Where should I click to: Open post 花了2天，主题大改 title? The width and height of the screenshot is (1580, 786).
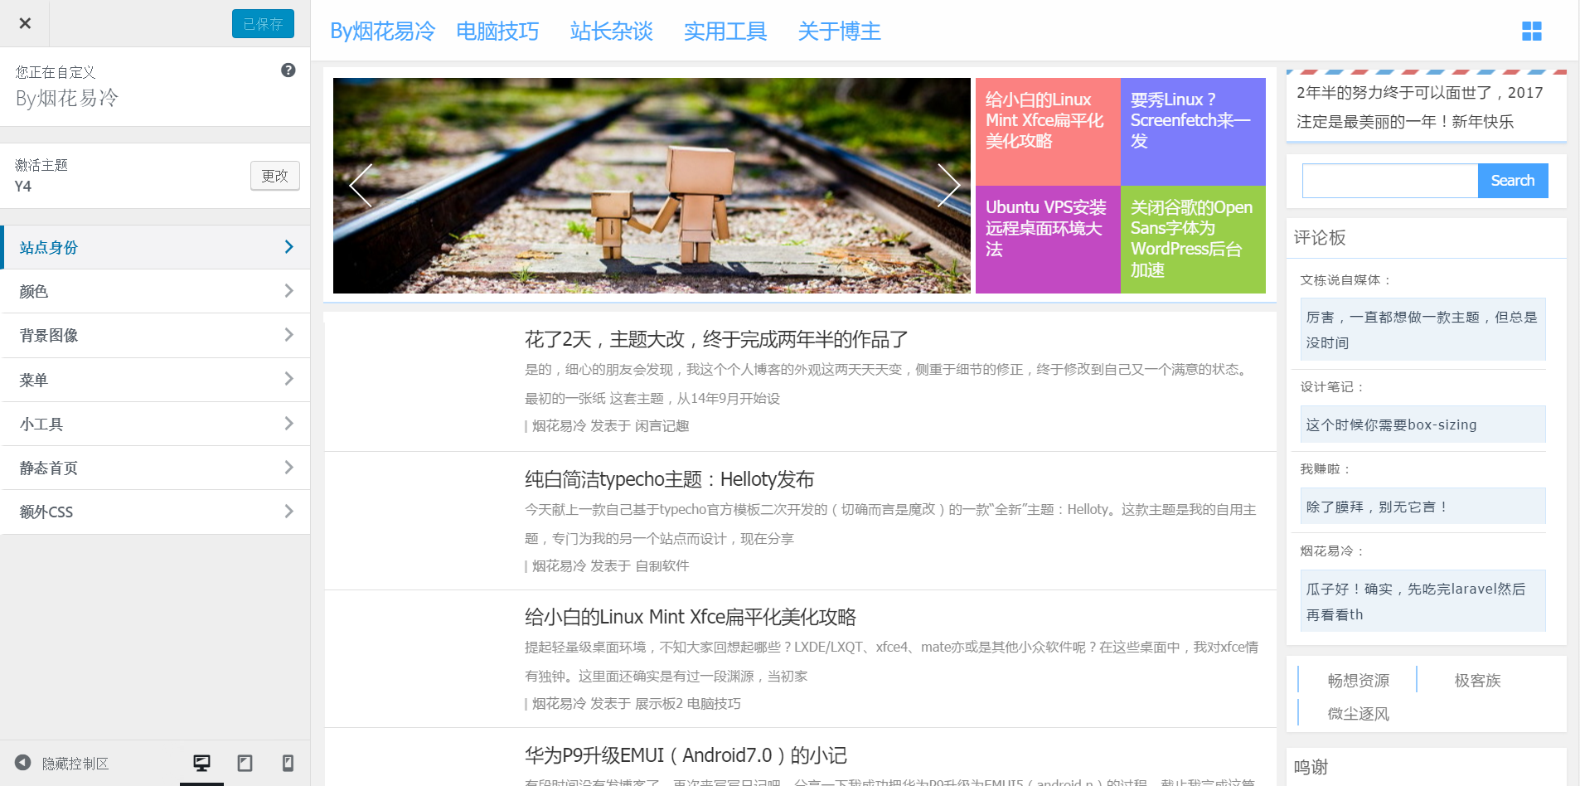[x=716, y=339]
